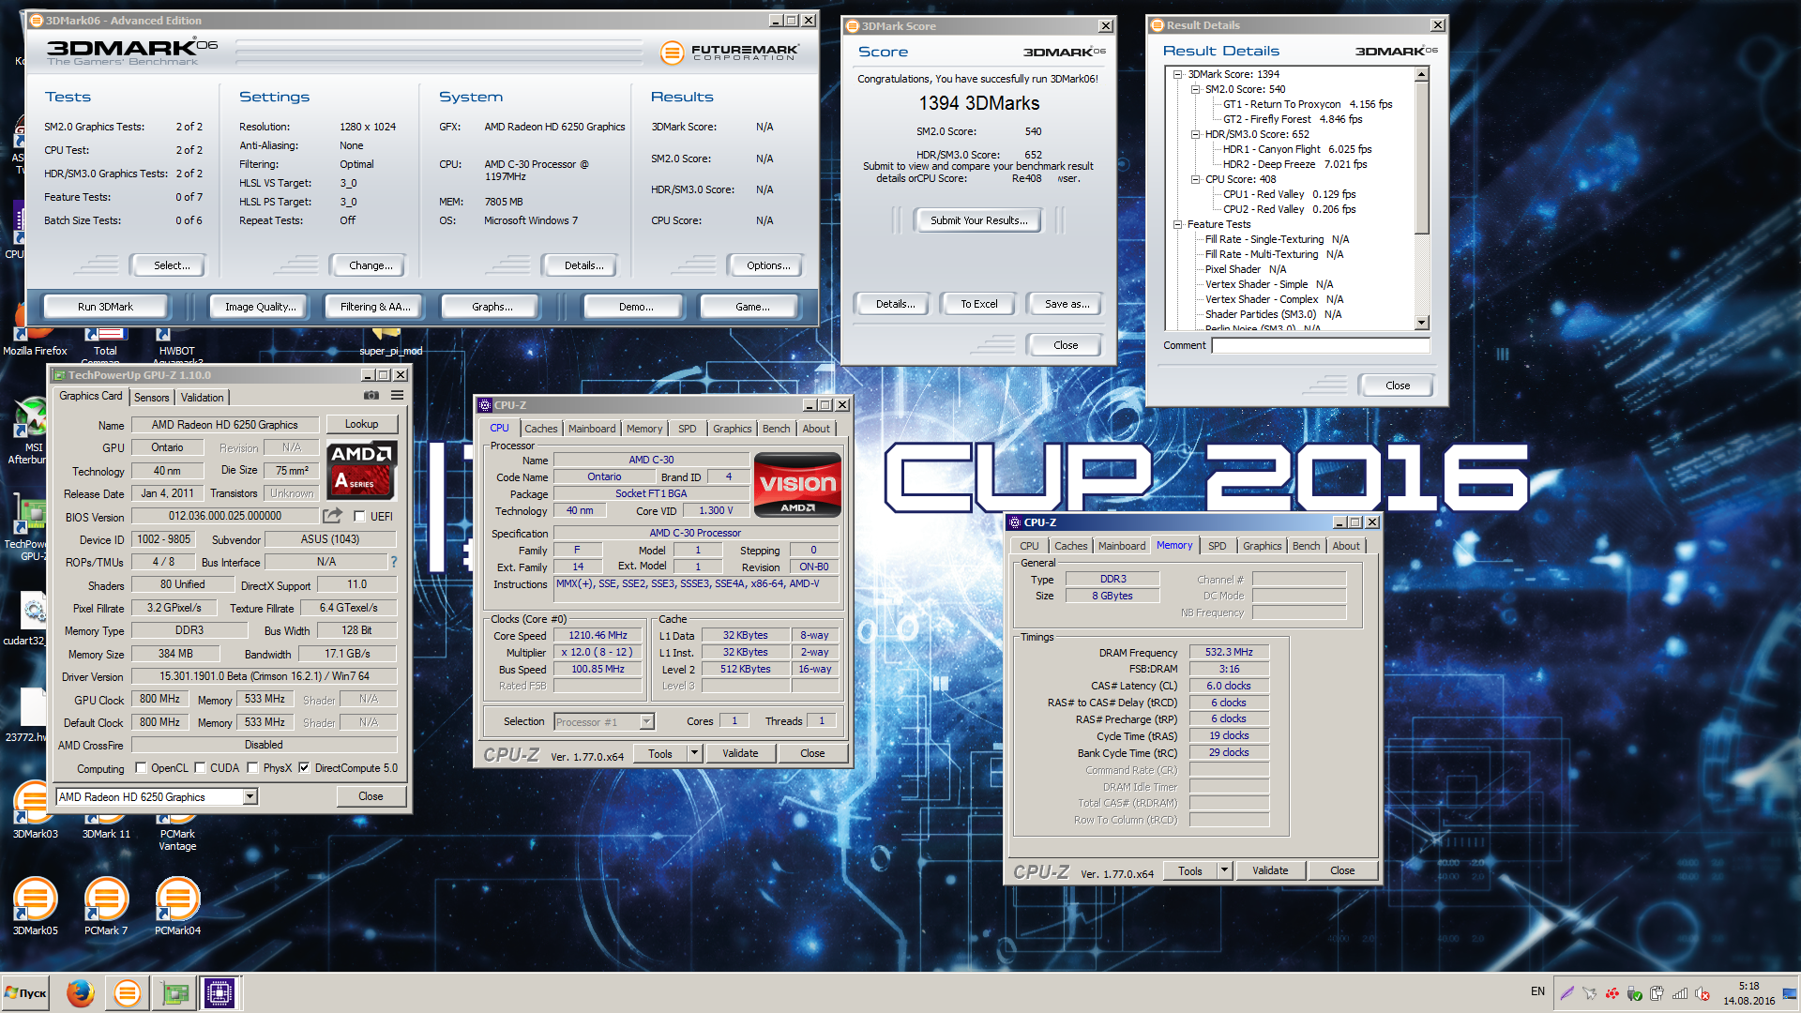The image size is (1801, 1013).
Task: Open 3DMark03 desktop shortcut
Action: pos(35,809)
